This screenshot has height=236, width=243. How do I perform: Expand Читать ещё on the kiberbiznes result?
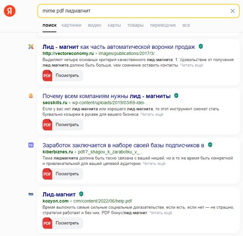[x=154, y=164]
